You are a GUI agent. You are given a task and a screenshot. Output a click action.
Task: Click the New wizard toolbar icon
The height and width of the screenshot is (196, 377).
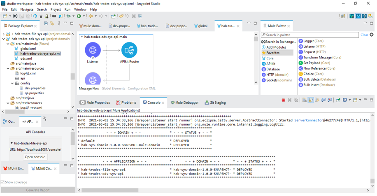pos(5,16)
